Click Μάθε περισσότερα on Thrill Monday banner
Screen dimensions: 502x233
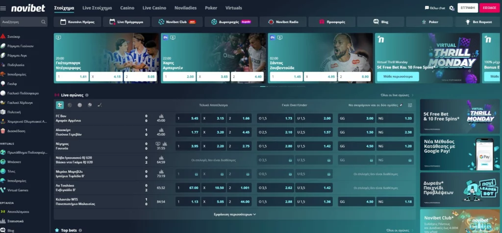(x=398, y=77)
